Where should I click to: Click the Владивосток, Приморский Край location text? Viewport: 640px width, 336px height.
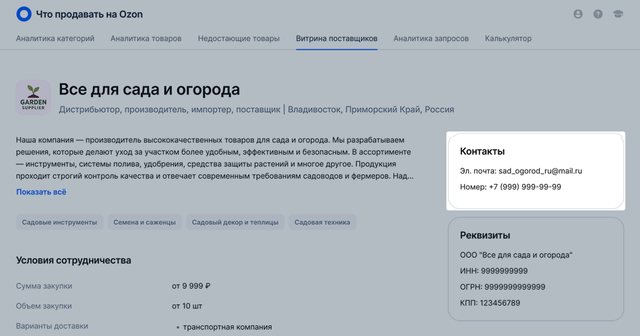pyautogui.click(x=354, y=109)
